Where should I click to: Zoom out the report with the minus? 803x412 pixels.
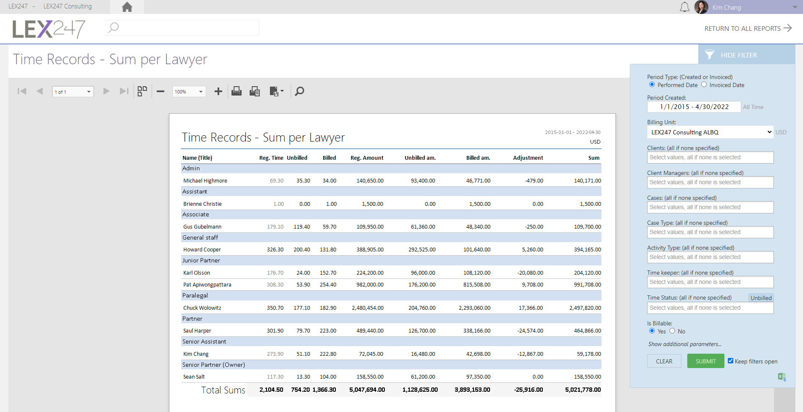point(161,91)
